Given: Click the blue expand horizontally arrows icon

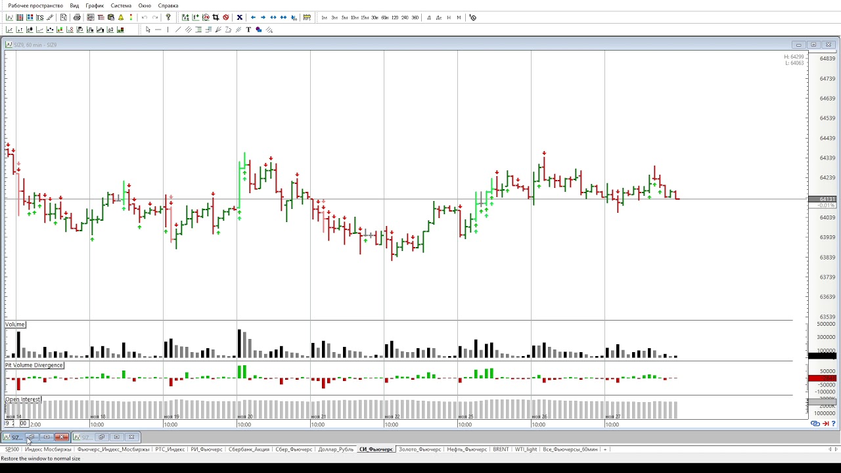Looking at the screenshot, I should [x=273, y=17].
